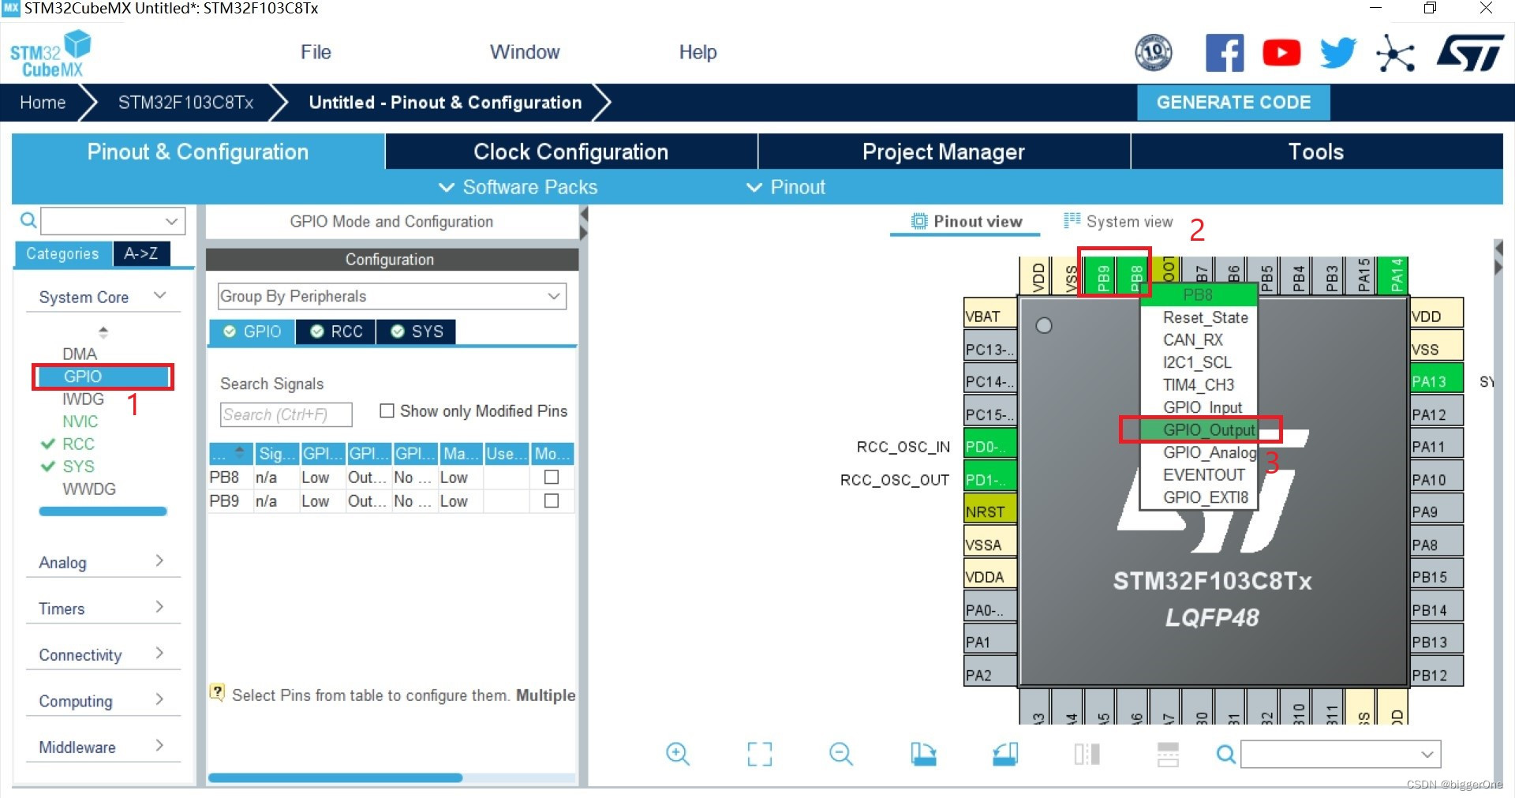Select the A->Z sorting tab
This screenshot has width=1515, height=798.
click(x=141, y=253)
